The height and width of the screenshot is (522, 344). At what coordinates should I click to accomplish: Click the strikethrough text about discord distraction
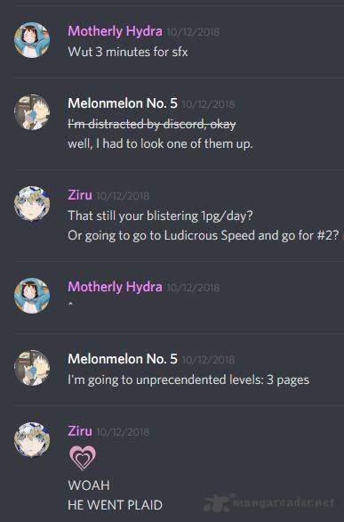[152, 124]
